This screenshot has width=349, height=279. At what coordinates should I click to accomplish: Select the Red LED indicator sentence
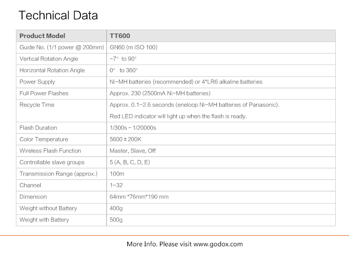[178, 116]
